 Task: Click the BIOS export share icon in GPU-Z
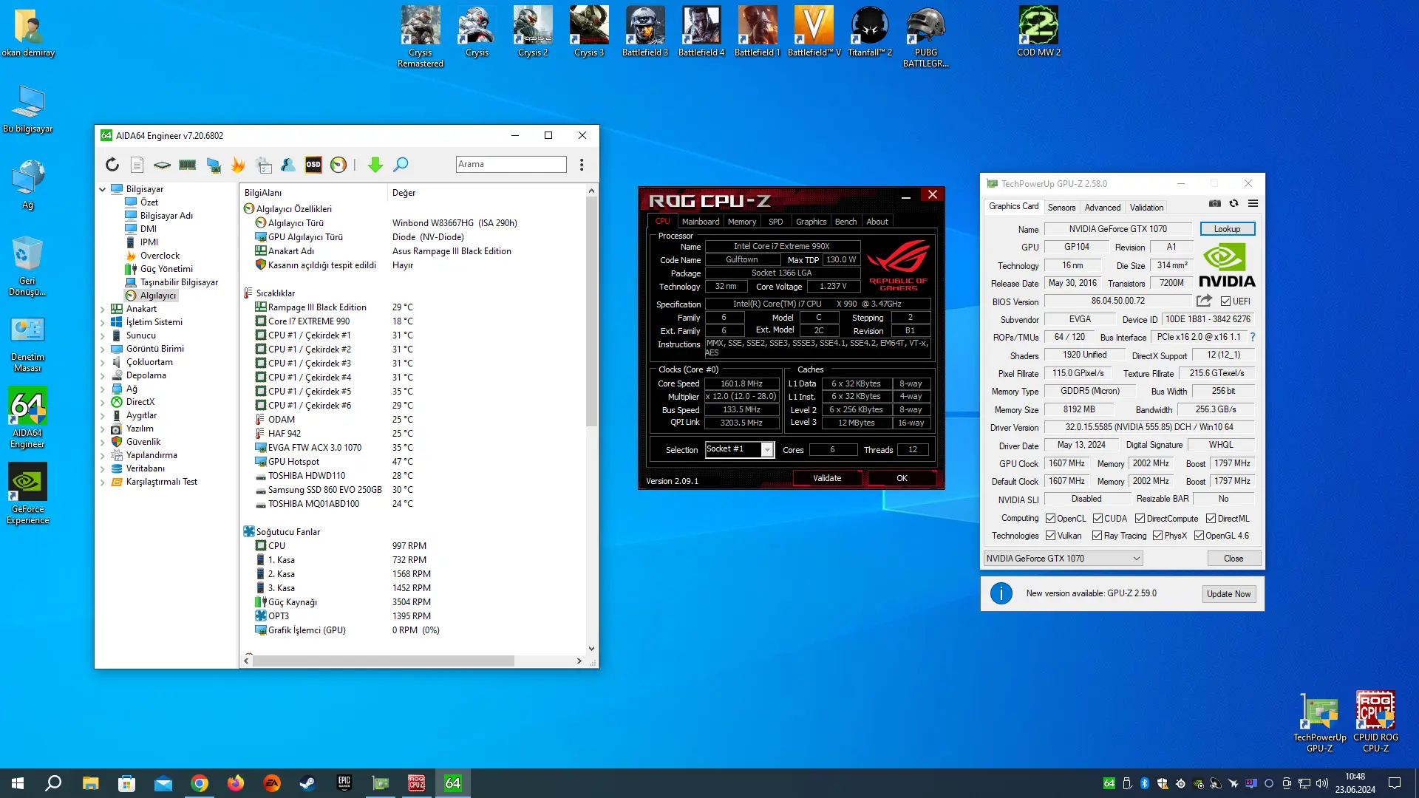tap(1204, 301)
